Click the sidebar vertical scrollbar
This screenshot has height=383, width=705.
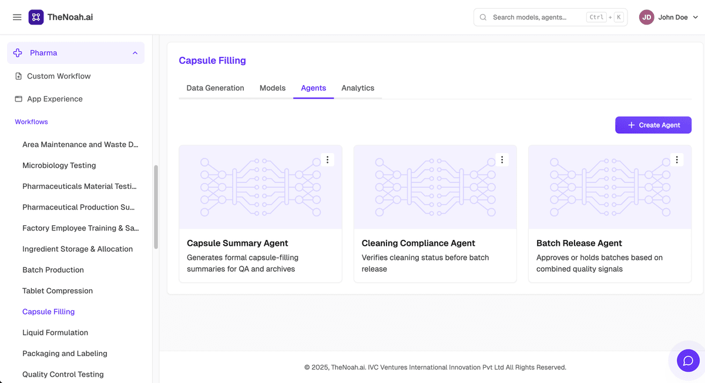point(156,207)
